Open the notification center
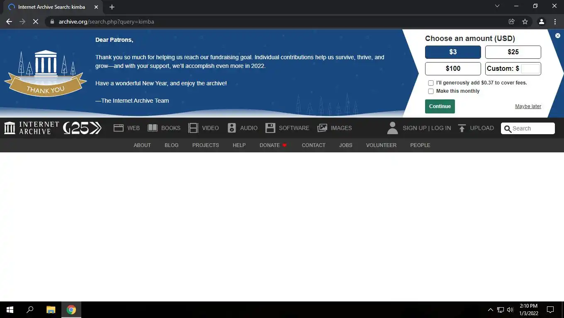The image size is (564, 318). pyautogui.click(x=550, y=310)
